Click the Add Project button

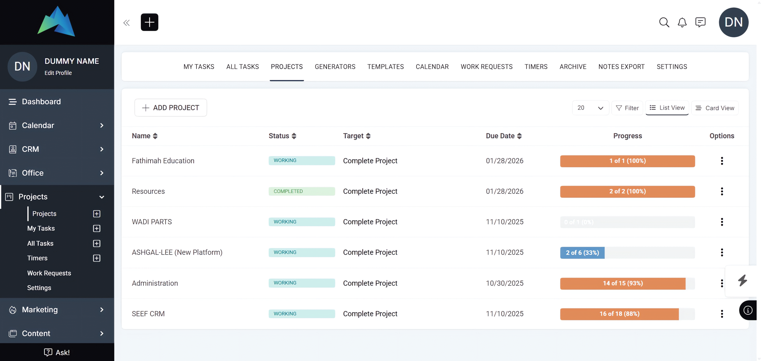tap(171, 108)
